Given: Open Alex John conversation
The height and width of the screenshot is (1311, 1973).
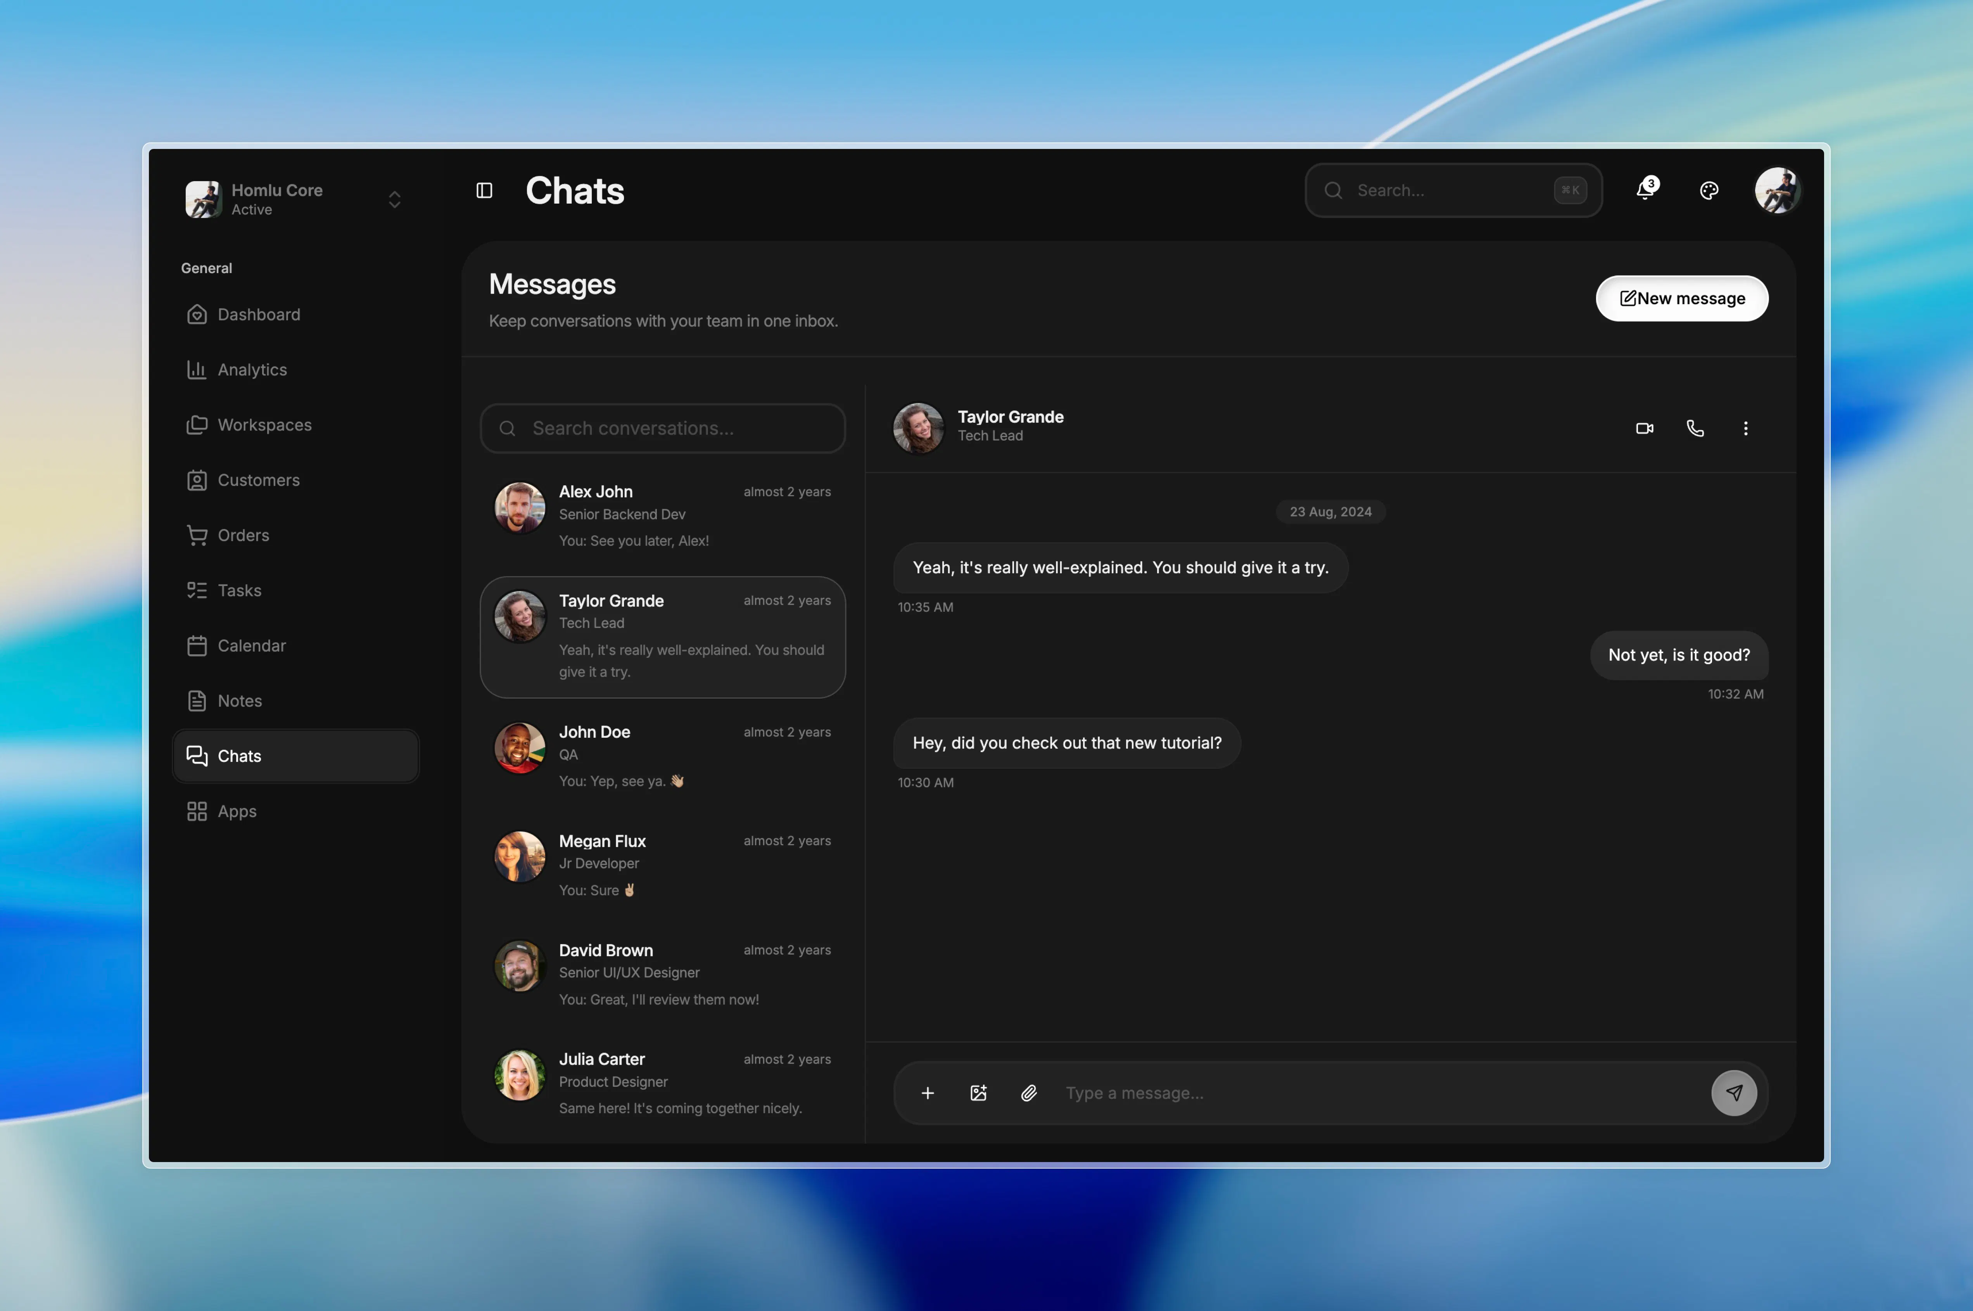Looking at the screenshot, I should coord(663,516).
